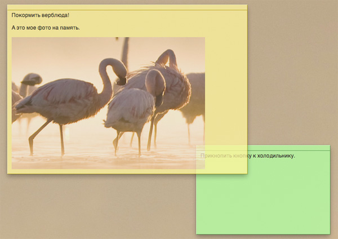Click the line "А это мое фото на память."
This screenshot has width=338, height=239.
tap(46, 28)
